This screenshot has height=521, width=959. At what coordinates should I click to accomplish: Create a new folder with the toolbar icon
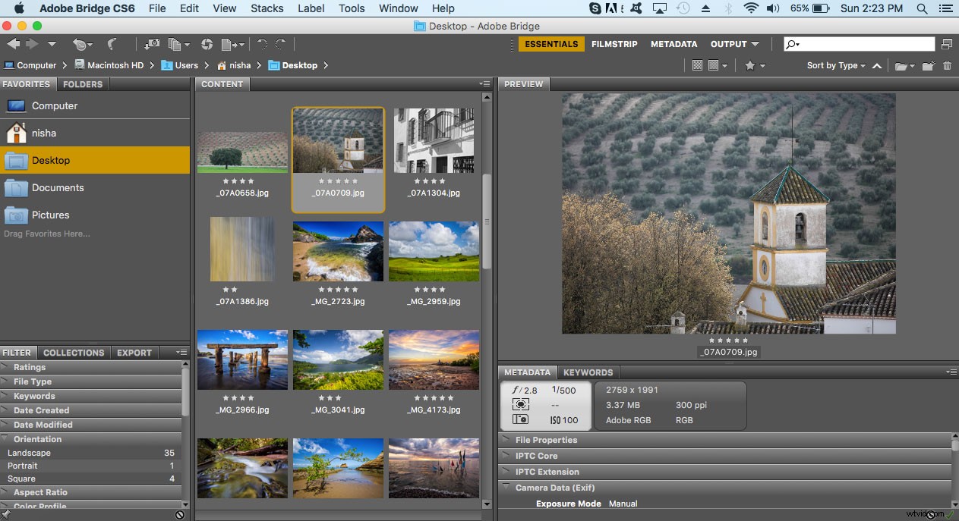coord(926,65)
